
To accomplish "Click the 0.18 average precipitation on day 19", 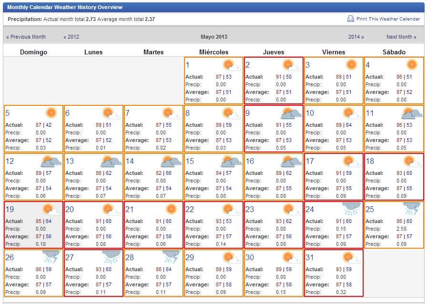I will pyautogui.click(x=41, y=244).
